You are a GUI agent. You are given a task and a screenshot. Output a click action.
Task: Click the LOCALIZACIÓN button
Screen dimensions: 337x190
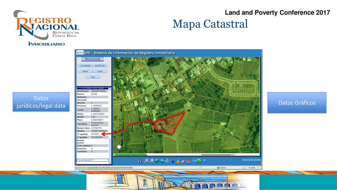(85, 66)
